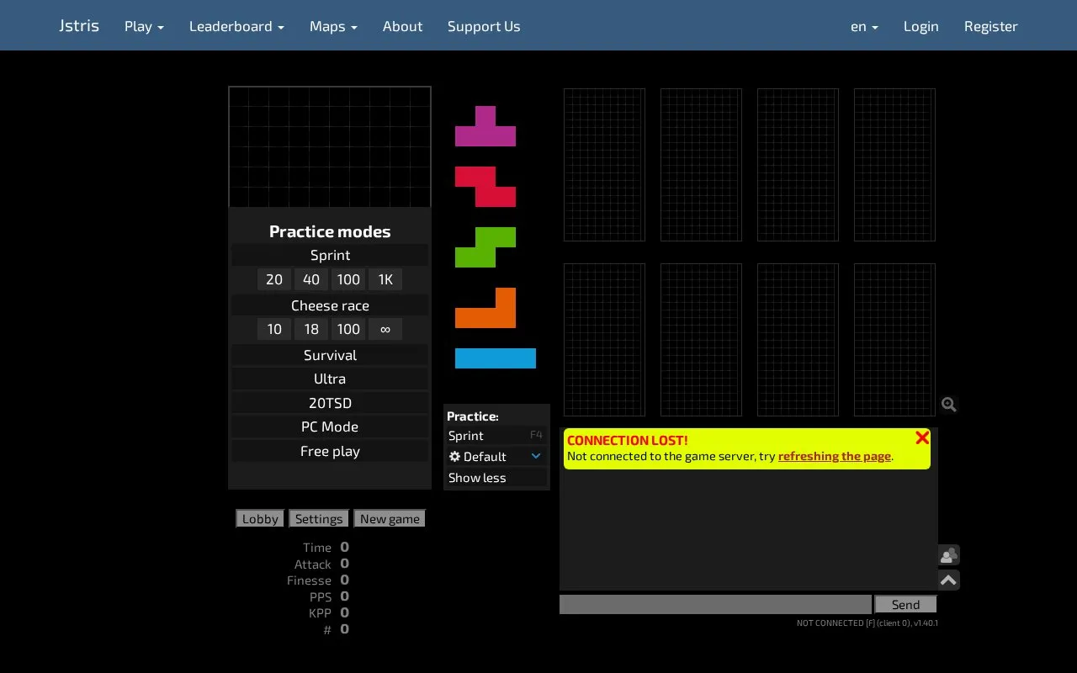Go to the About page
The image size is (1077, 673).
402,26
